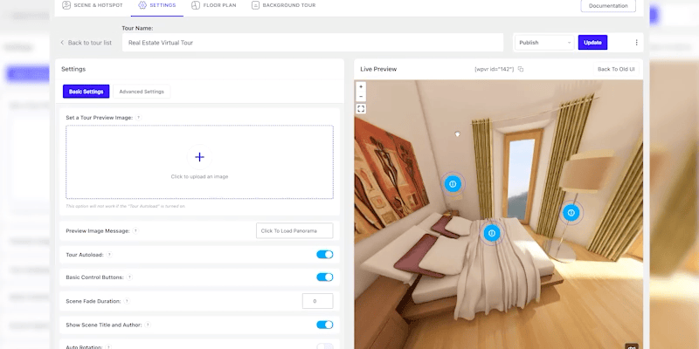Click the hotspot on the wall above bed
The width and height of the screenshot is (699, 349).
(x=453, y=183)
